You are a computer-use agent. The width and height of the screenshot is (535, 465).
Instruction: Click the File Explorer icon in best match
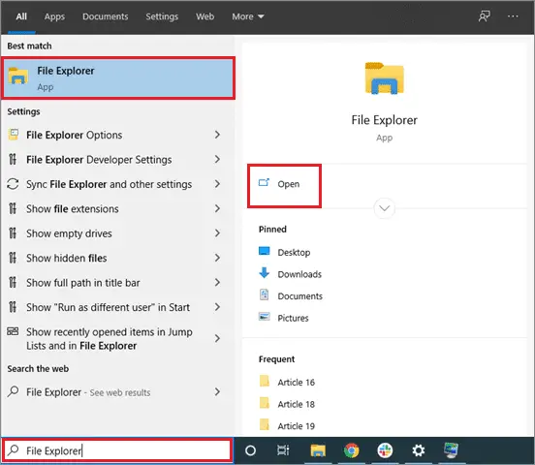pyautogui.click(x=17, y=76)
